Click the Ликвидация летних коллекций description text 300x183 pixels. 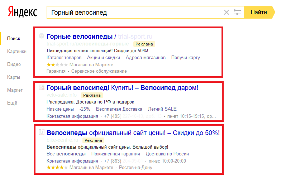pyautogui.click(x=97, y=50)
